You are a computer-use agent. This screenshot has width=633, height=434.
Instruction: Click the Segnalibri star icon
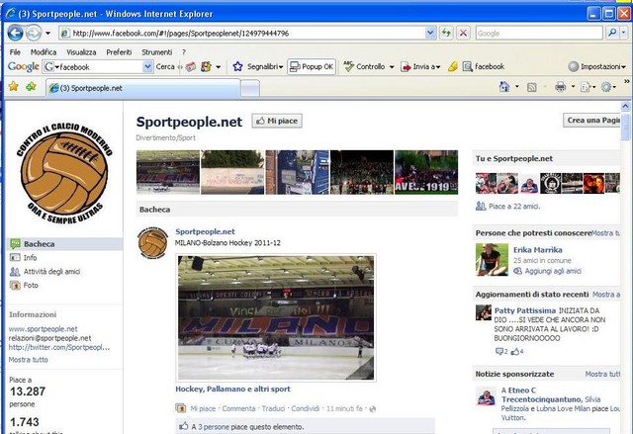pyautogui.click(x=237, y=66)
